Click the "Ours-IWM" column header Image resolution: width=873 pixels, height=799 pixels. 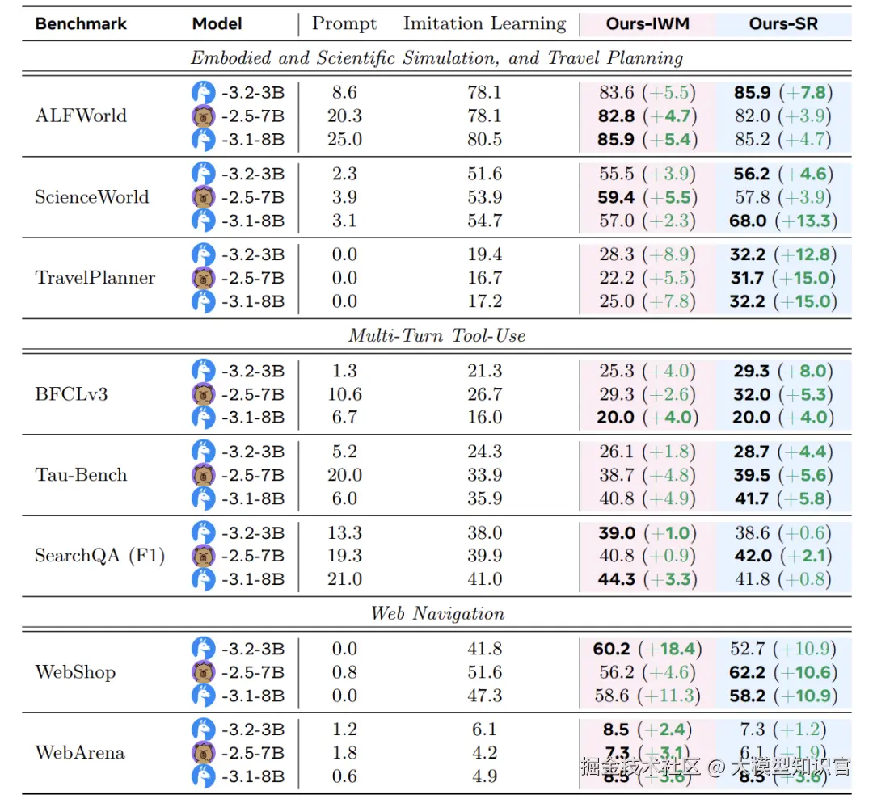coord(647,24)
